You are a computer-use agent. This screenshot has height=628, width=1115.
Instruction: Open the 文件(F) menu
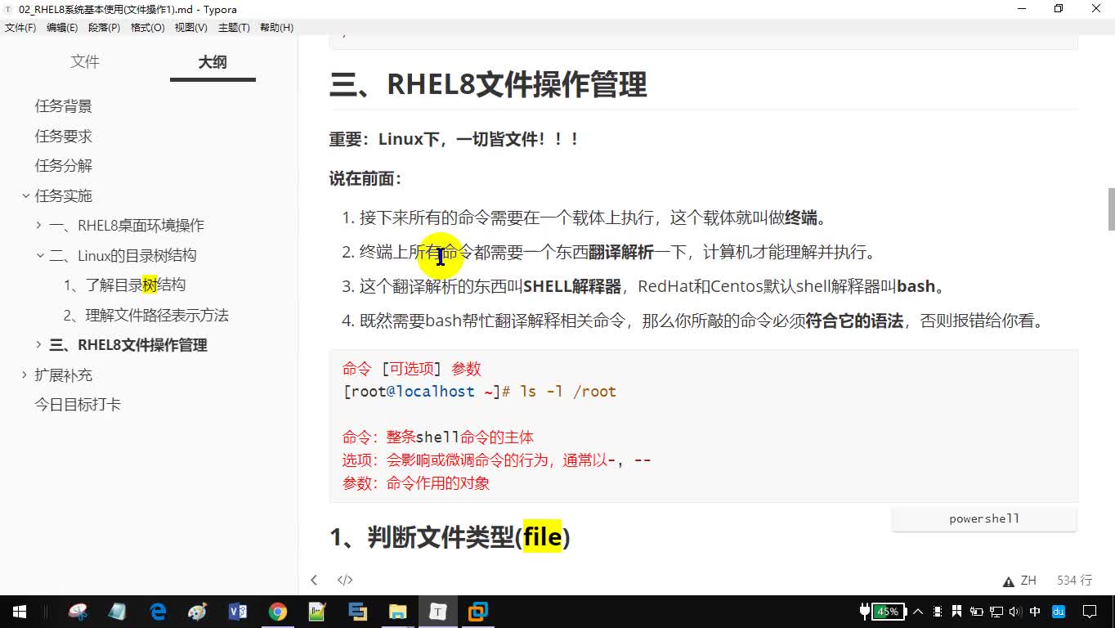point(20,28)
